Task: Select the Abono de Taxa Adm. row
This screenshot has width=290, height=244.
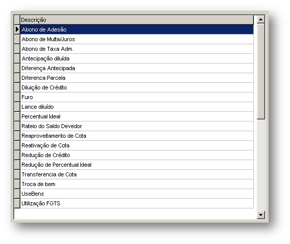Action: coord(137,49)
